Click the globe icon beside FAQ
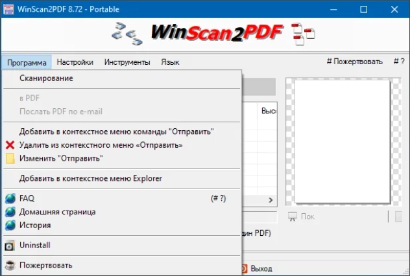Screen dimensions: 410x276 tap(10, 198)
